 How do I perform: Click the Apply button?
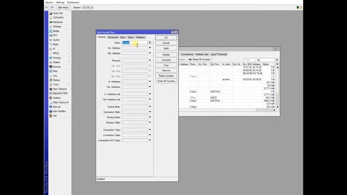[x=166, y=48]
